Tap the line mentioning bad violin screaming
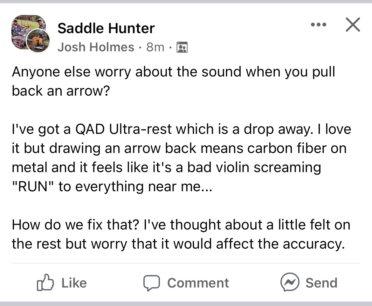The width and height of the screenshot is (372, 306). click(166, 167)
